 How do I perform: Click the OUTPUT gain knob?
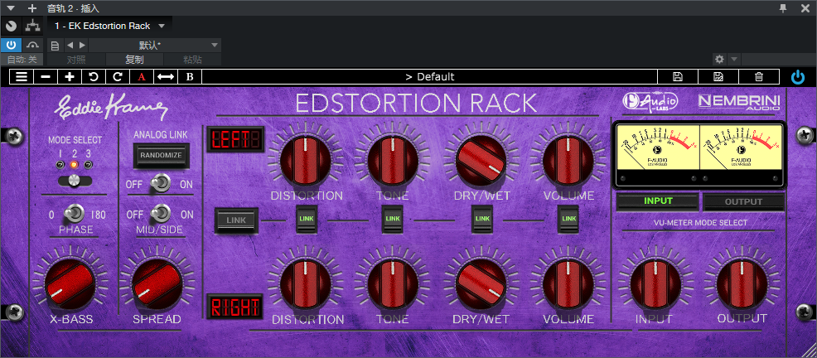742,284
